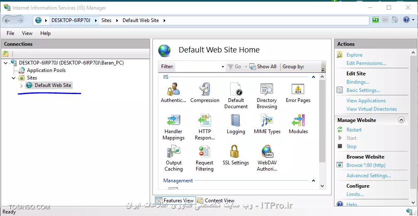Open the Compression feature icon

tap(205, 92)
